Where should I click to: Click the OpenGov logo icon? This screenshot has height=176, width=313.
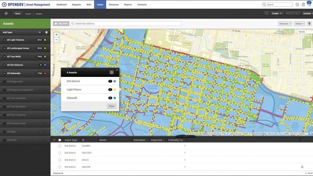pyautogui.click(x=4, y=4)
